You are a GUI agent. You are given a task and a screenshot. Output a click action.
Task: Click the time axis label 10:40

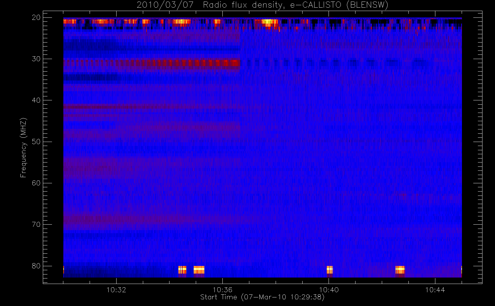(x=329, y=290)
